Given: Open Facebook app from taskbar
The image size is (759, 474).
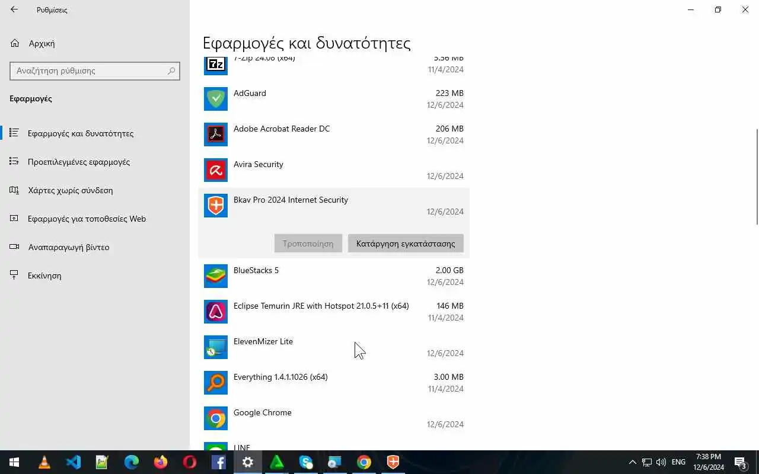Looking at the screenshot, I should pos(219,462).
